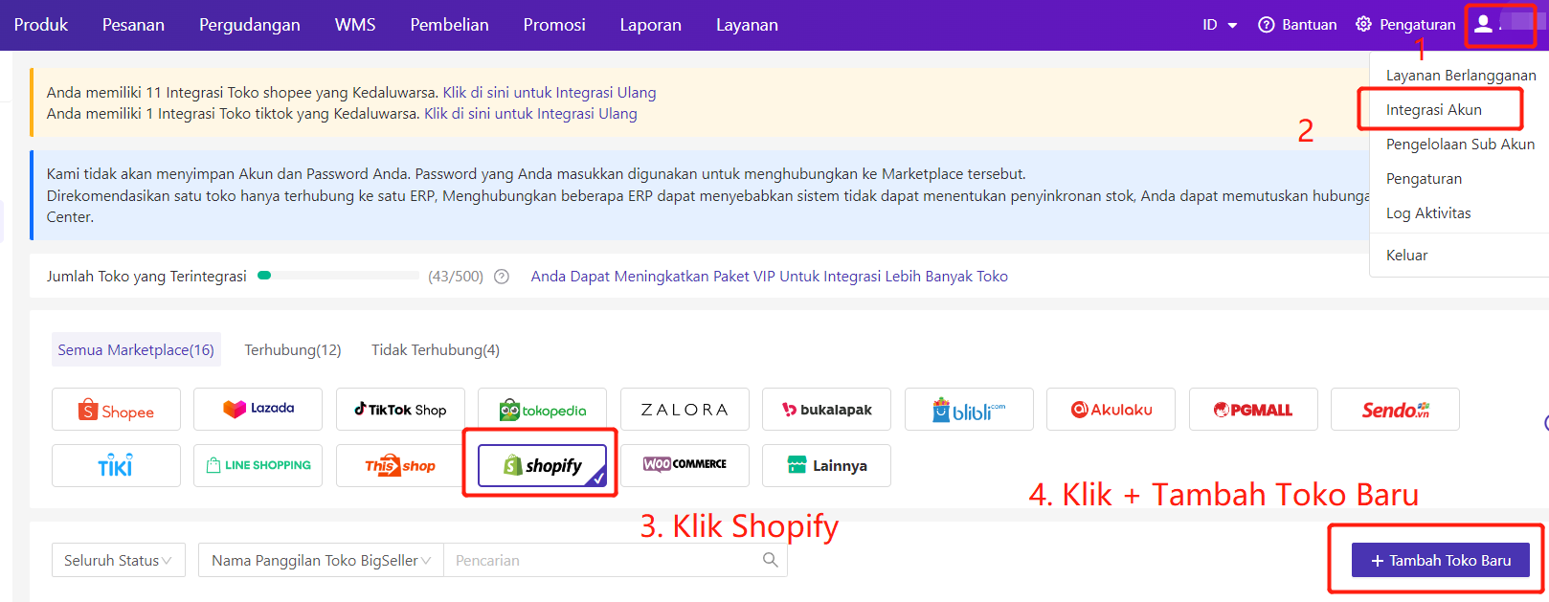Click the info question mark beside 43/500
This screenshot has width=1549, height=602.
click(x=502, y=277)
